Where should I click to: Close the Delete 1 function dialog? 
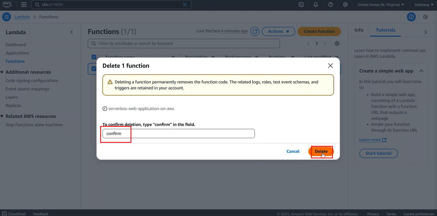pyautogui.click(x=331, y=66)
